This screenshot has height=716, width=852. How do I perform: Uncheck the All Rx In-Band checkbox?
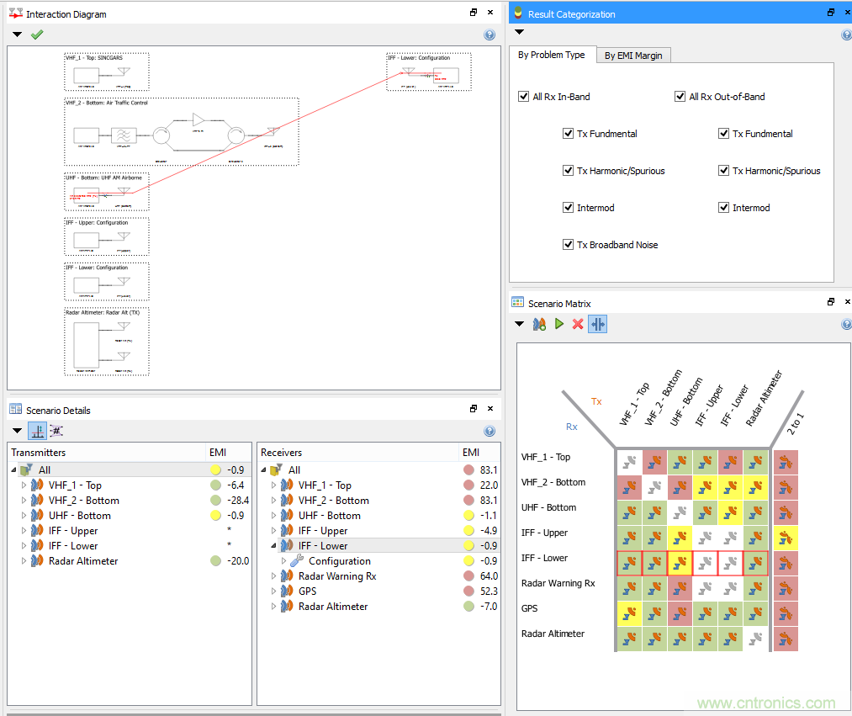pos(524,97)
